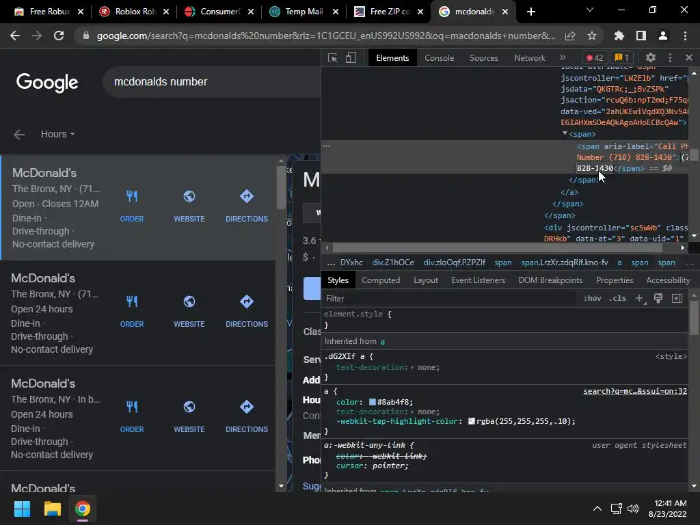Expand text-decoration shorthand in .dG2XIf rule
Image resolution: width=700 pixels, height=525 pixels.
pos(412,367)
